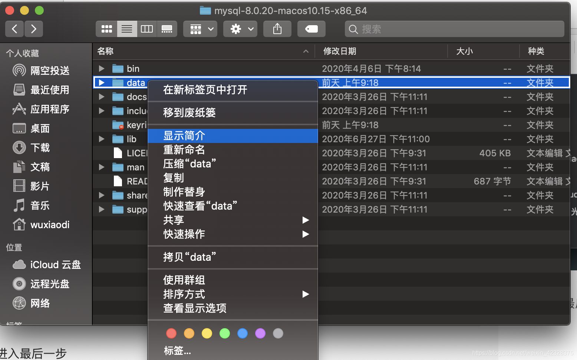Viewport: 577px width, 360px height.
Task: Choose 移到废纸篓 from the context menu
Action: (x=189, y=113)
